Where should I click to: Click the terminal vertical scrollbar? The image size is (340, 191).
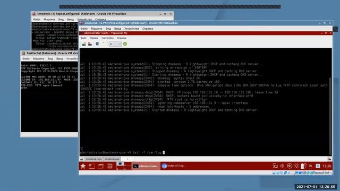[330, 116]
